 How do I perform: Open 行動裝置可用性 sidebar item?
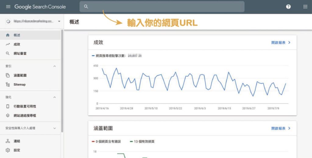click(30, 106)
